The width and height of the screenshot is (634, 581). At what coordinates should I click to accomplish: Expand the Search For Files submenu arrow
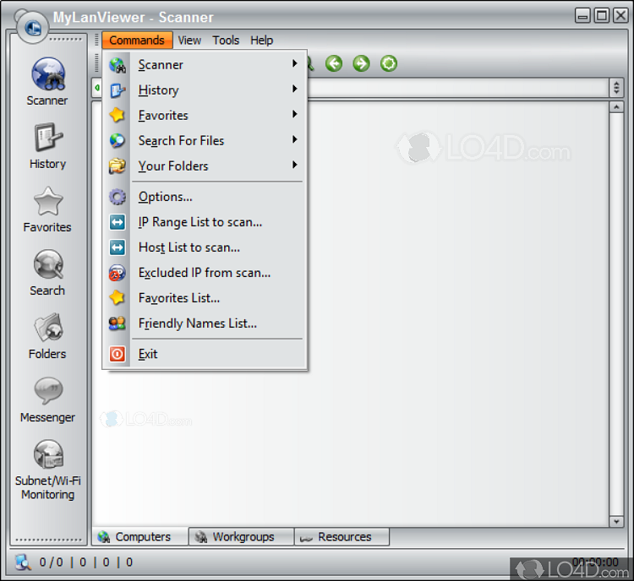295,139
